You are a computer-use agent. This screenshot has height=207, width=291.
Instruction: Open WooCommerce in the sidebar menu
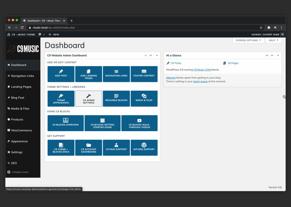pyautogui.click(x=21, y=130)
